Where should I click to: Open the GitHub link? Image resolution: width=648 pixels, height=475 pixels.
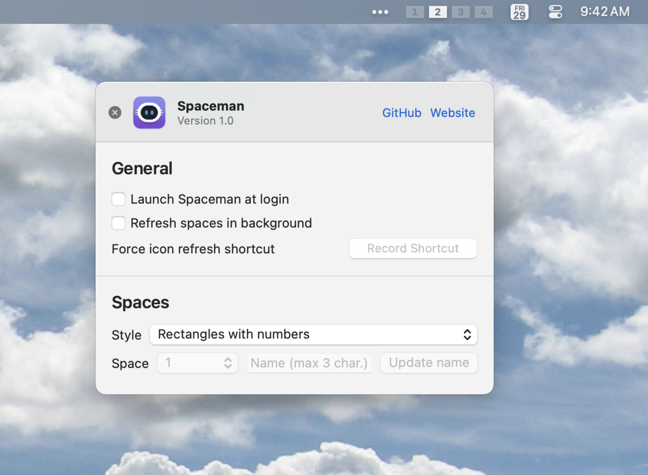pyautogui.click(x=402, y=113)
